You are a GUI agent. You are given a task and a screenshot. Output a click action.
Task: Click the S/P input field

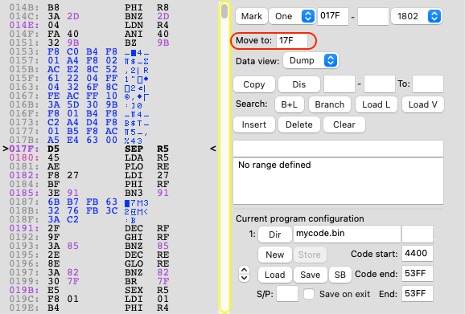click(x=287, y=294)
